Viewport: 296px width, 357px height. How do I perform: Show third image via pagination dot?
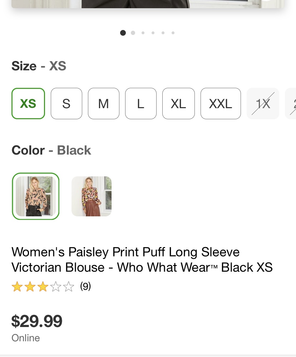(x=143, y=33)
